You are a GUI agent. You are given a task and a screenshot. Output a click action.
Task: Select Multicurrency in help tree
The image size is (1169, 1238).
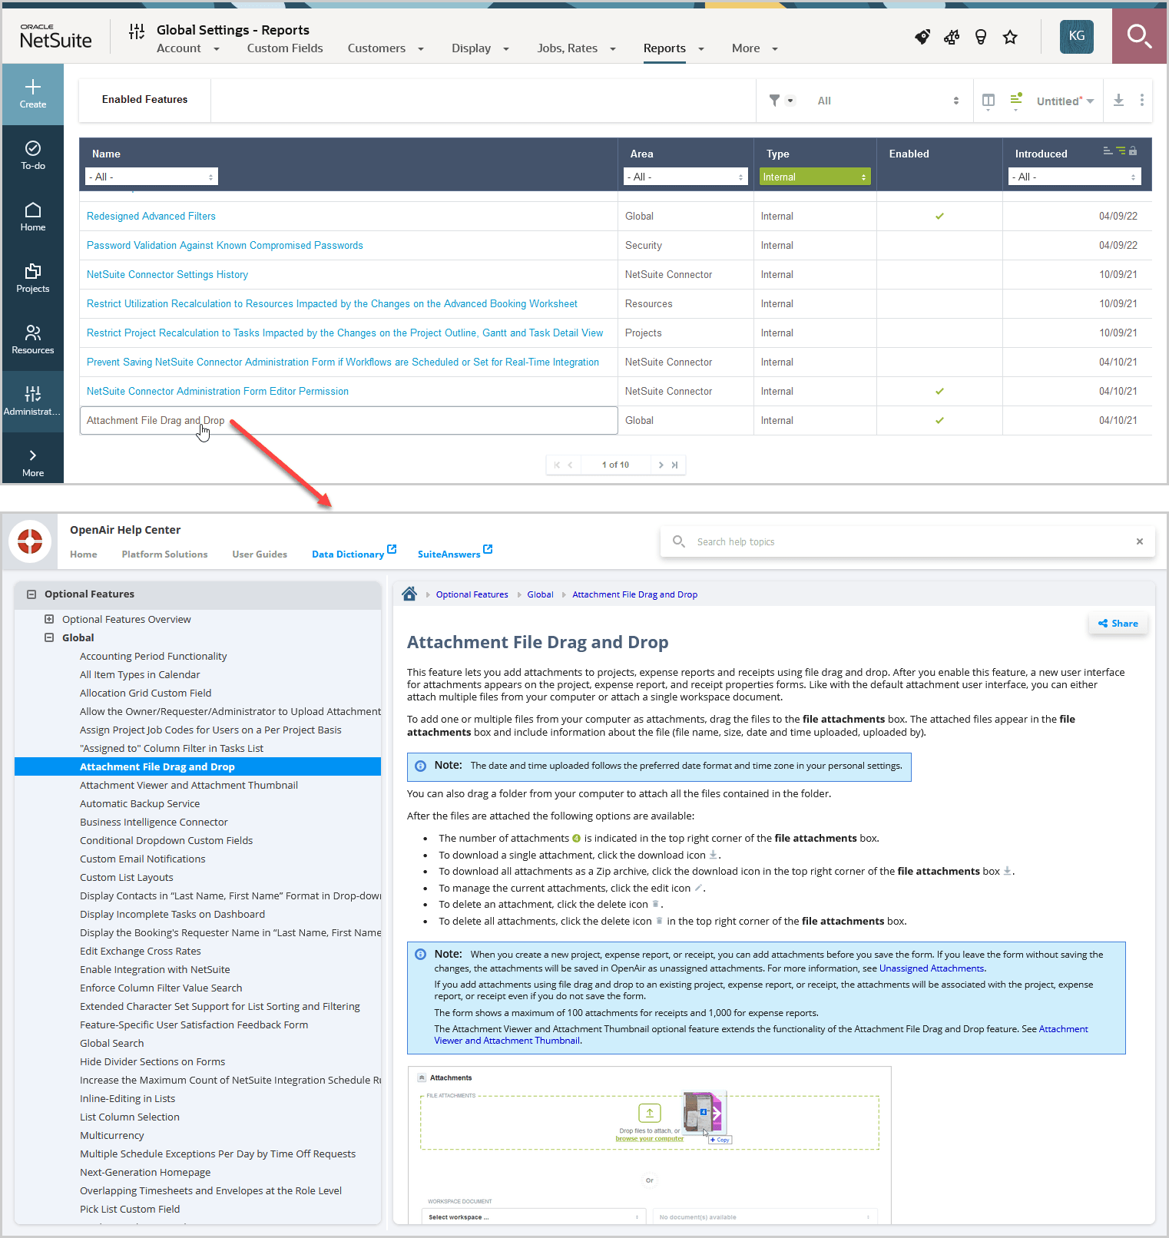(112, 1136)
